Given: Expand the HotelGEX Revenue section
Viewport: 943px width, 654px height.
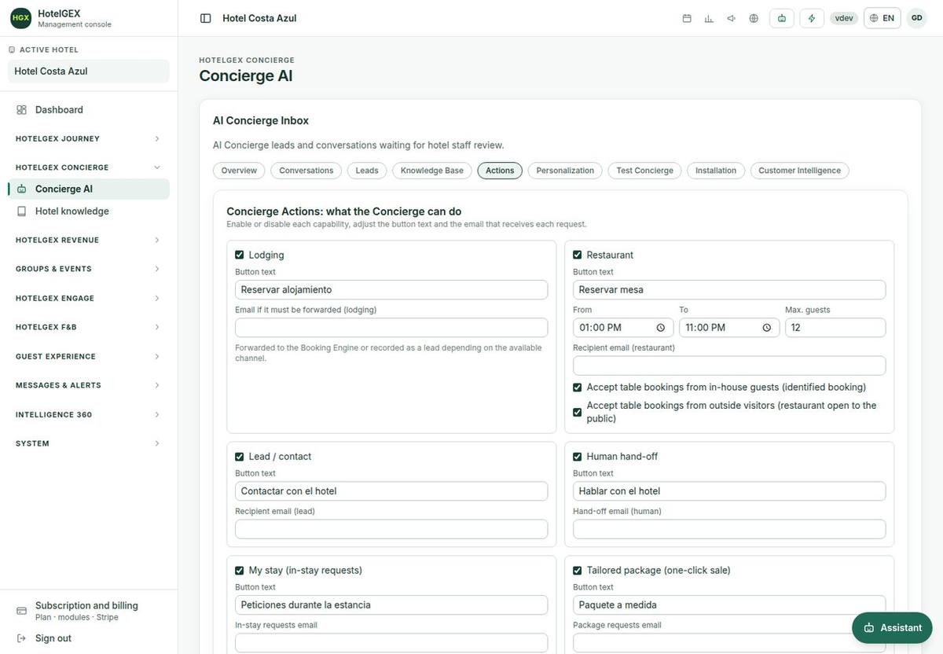Looking at the screenshot, I should (x=88, y=240).
